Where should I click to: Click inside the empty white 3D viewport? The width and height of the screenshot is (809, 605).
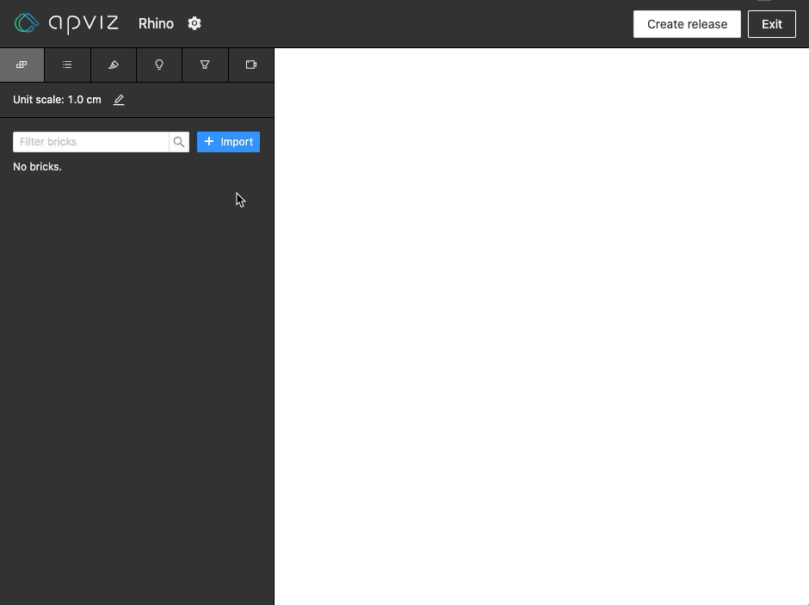540,327
